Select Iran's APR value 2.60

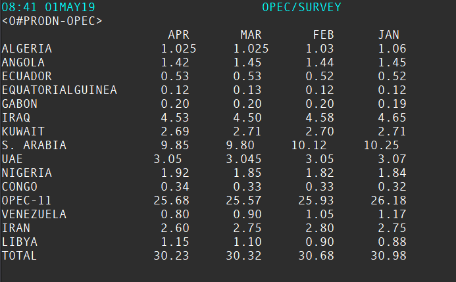pyautogui.click(x=175, y=228)
